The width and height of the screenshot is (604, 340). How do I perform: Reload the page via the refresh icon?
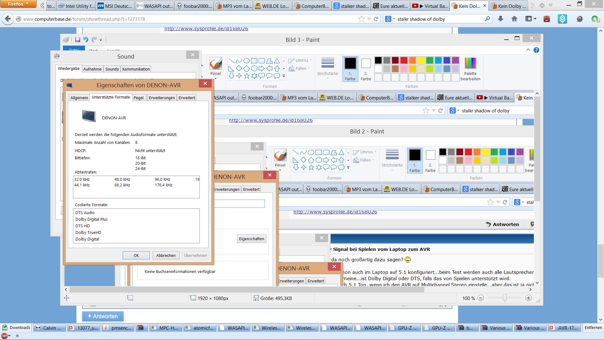(x=376, y=19)
